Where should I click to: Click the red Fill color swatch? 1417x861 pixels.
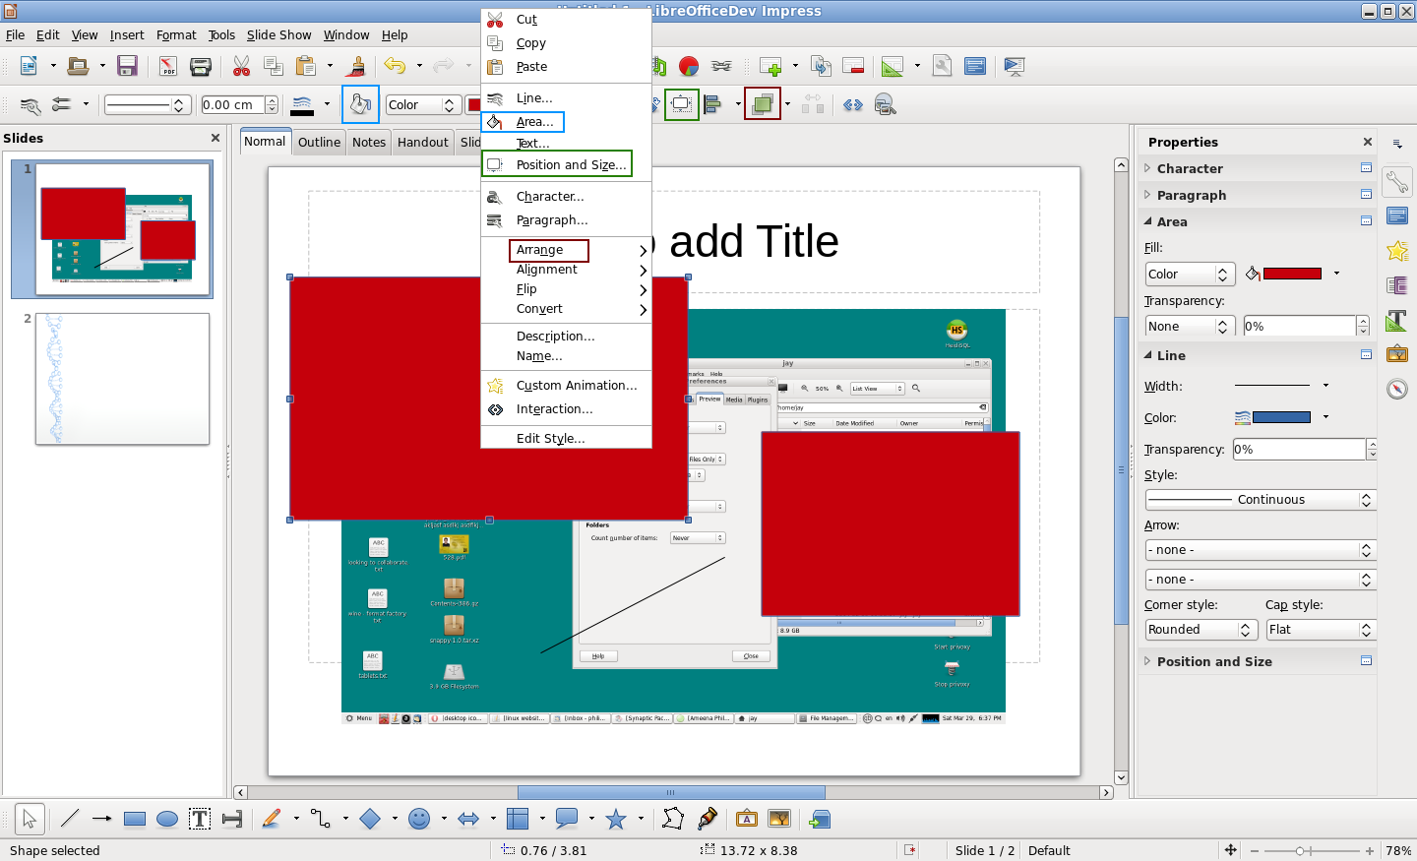tap(1291, 274)
